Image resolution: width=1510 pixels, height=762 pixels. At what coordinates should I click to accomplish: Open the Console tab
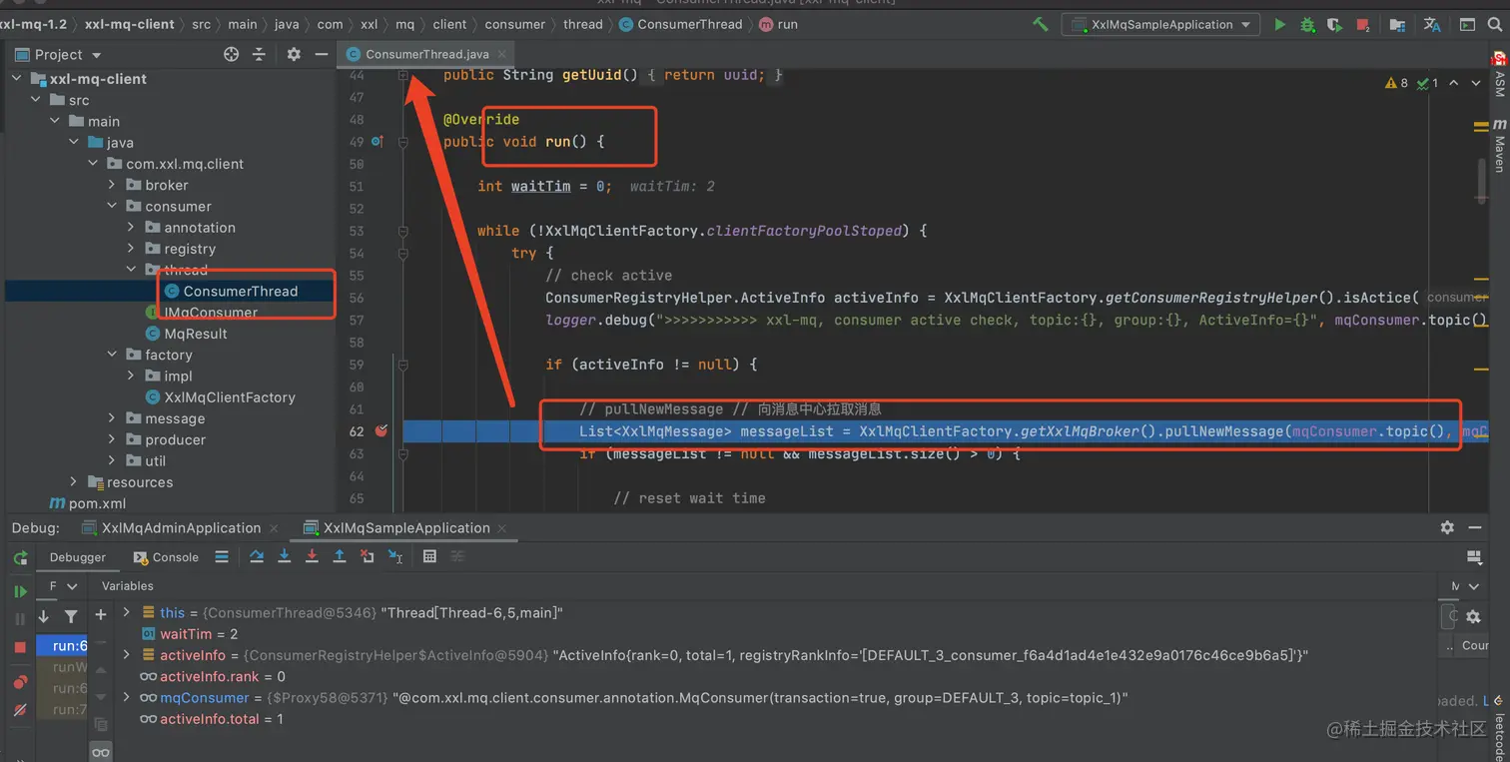(166, 557)
